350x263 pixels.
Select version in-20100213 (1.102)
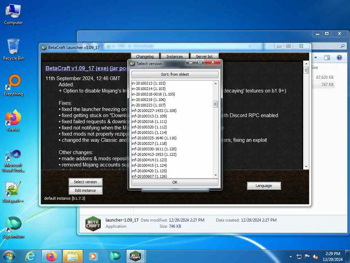pyautogui.click(x=172, y=83)
